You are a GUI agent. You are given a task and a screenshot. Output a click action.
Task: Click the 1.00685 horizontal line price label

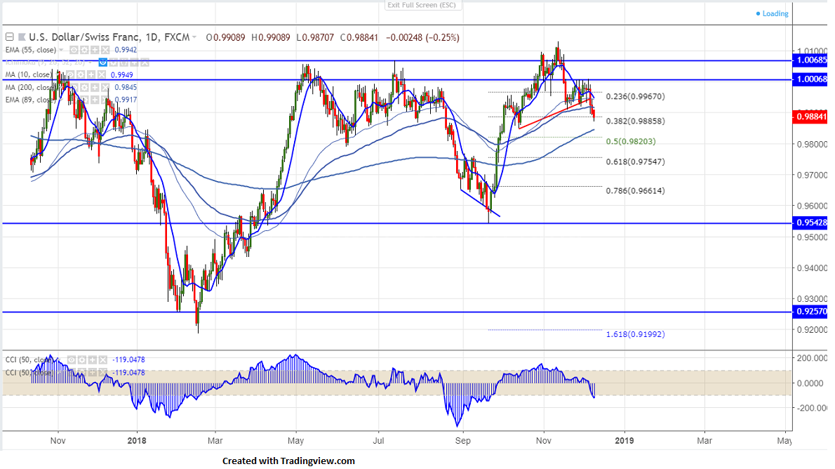[x=811, y=61]
